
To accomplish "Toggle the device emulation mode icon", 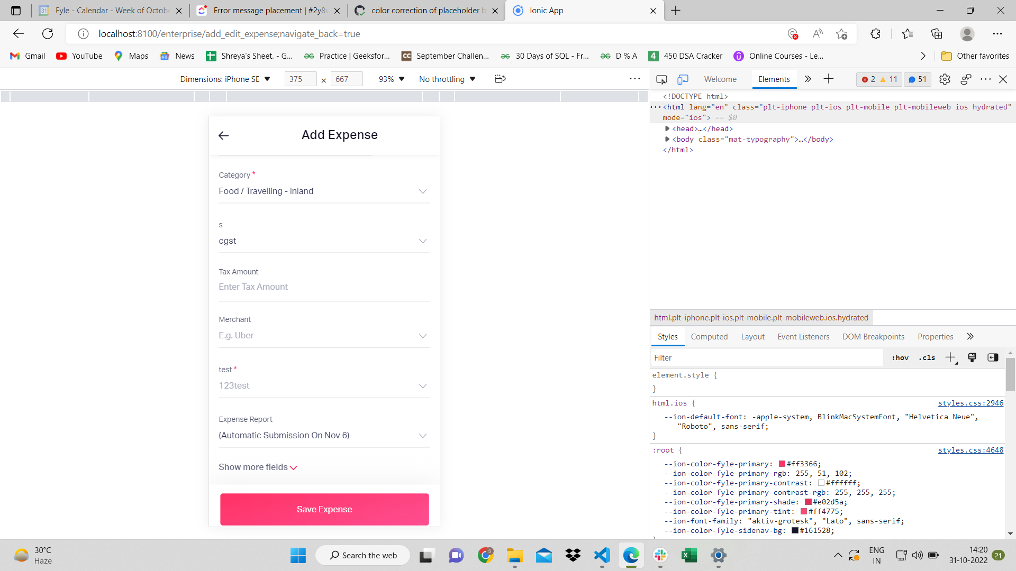I will [x=683, y=79].
